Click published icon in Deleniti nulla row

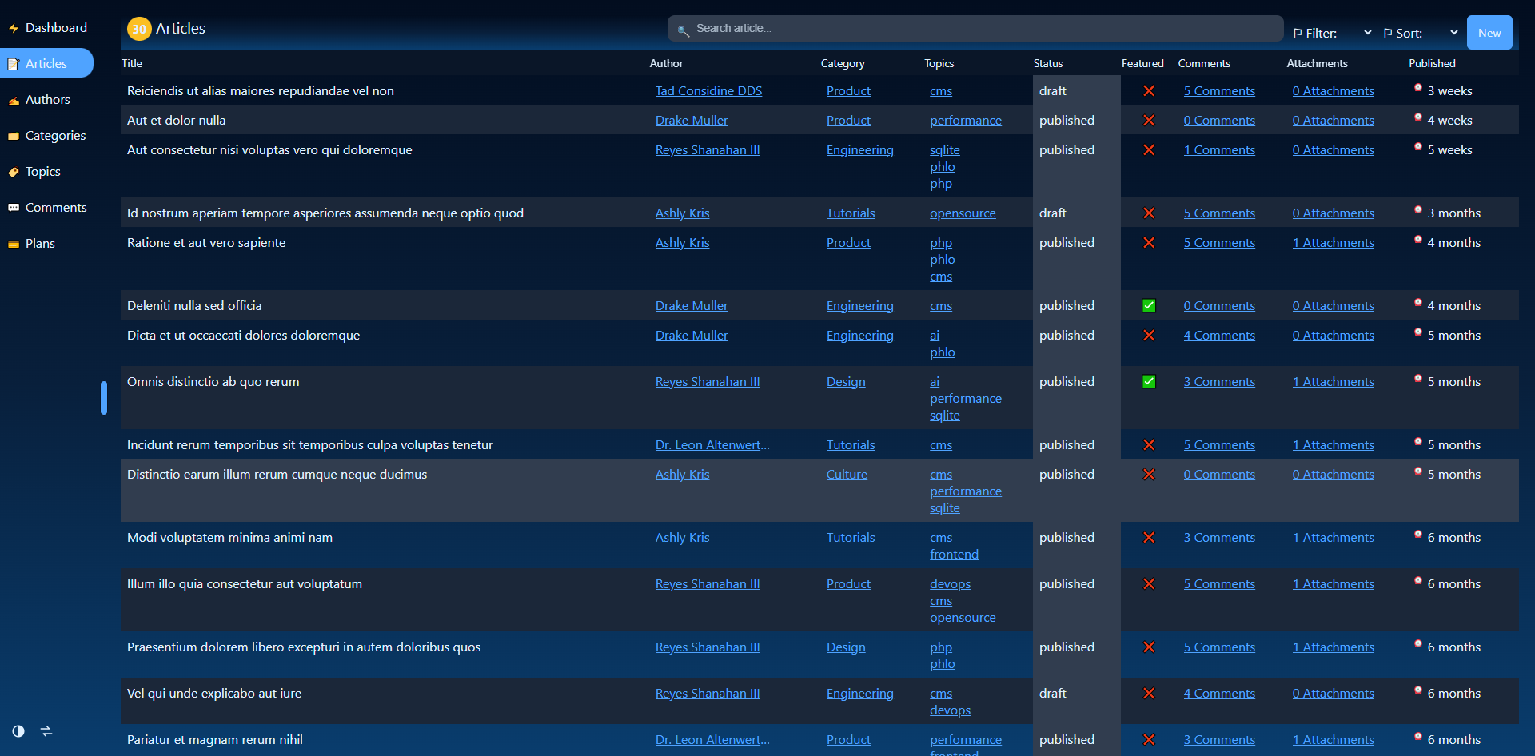click(x=1418, y=303)
